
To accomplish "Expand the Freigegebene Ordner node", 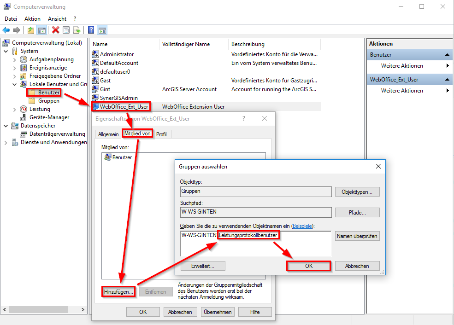I will [x=14, y=76].
